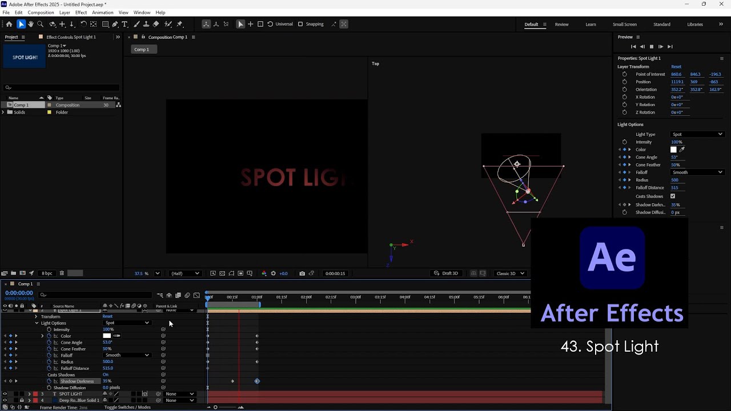Collapse the Light Options group in timeline
The height and width of the screenshot is (411, 731).
point(37,323)
